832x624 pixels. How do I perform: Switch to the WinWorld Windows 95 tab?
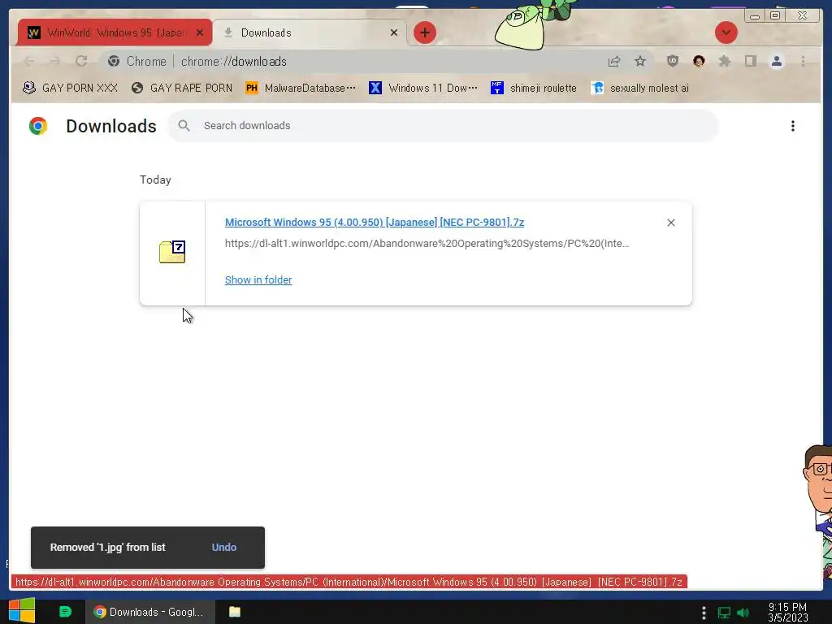(x=114, y=32)
